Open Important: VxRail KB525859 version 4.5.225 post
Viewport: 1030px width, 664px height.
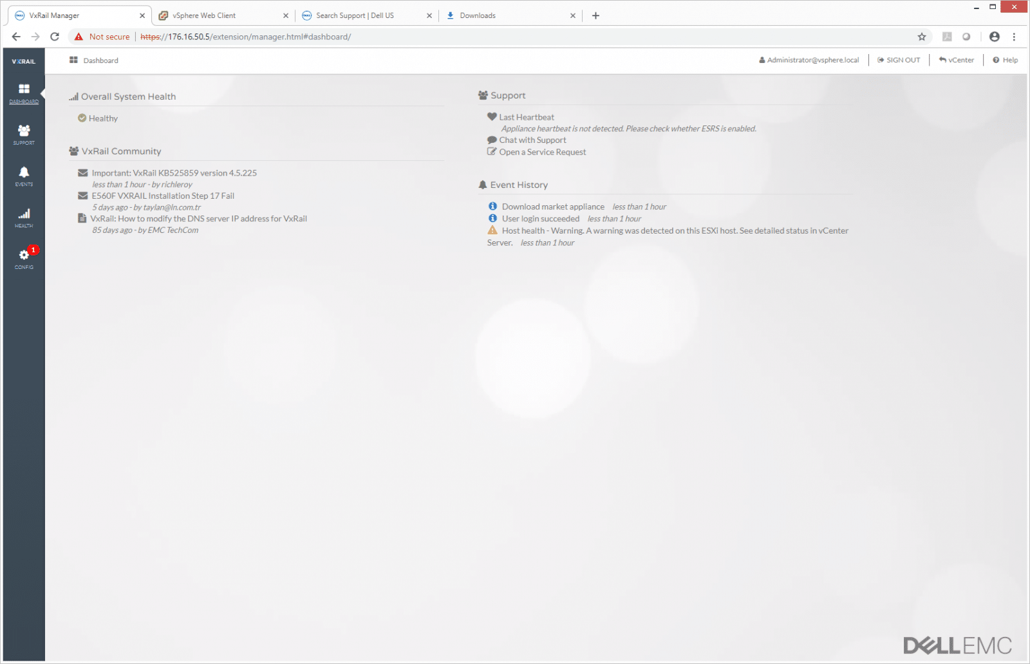pyautogui.click(x=174, y=172)
